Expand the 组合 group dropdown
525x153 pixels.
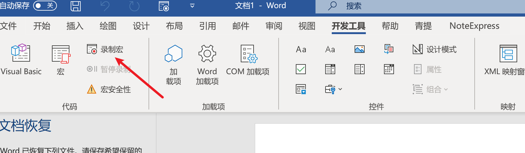pyautogui.click(x=431, y=89)
